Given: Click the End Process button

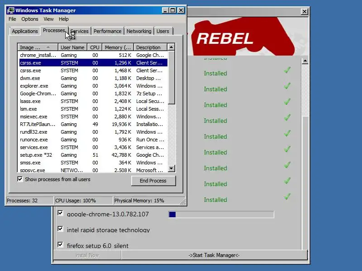Looking at the screenshot, I should click(153, 181).
